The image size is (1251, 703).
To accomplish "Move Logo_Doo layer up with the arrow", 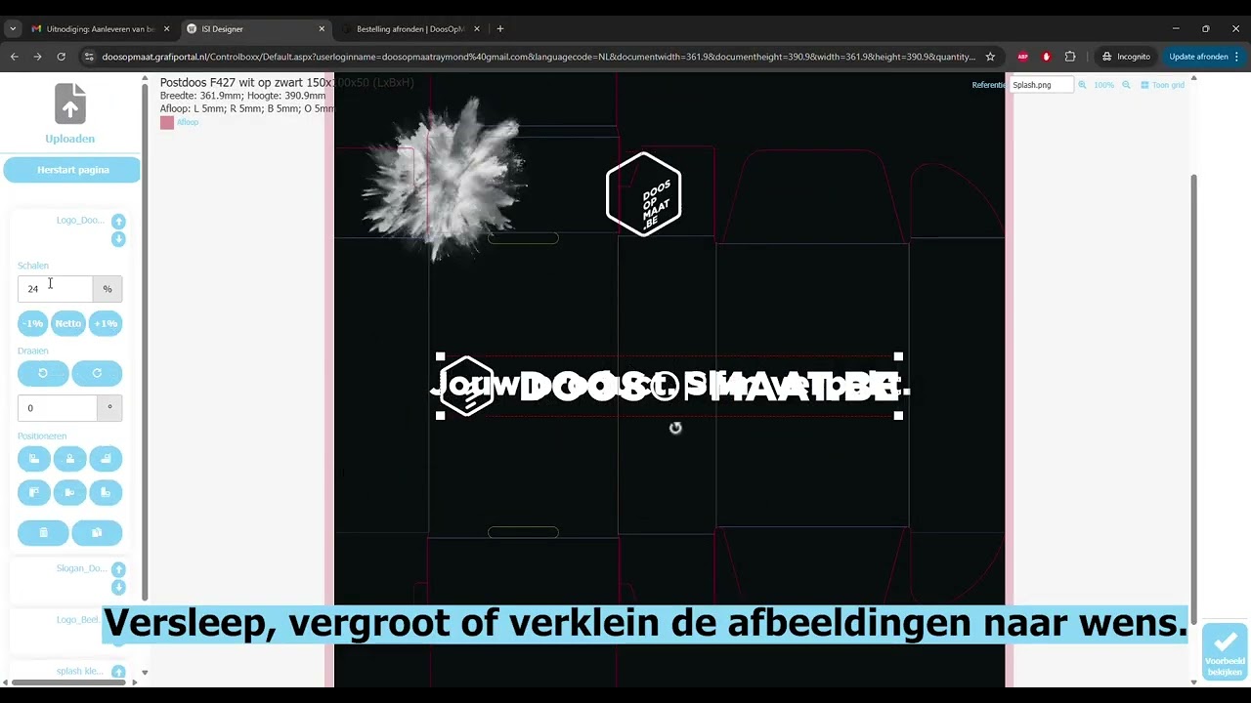I will pyautogui.click(x=118, y=222).
